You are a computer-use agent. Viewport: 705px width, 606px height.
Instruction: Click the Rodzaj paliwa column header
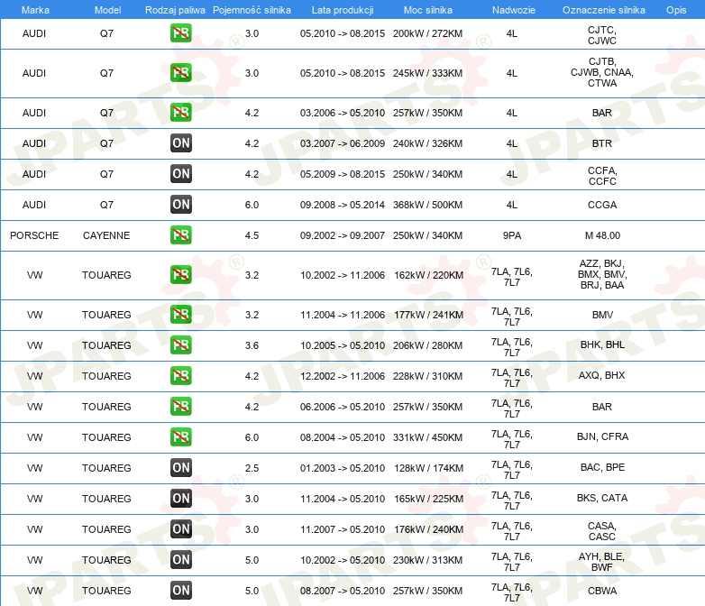[175, 10]
